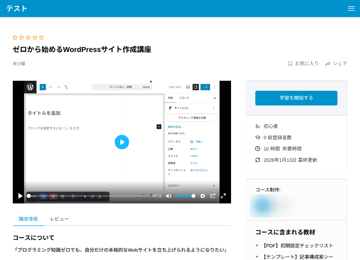The height and width of the screenshot is (260, 360).
Task: Click 10 時間 所要時間 text
Action: pyautogui.click(x=283, y=149)
